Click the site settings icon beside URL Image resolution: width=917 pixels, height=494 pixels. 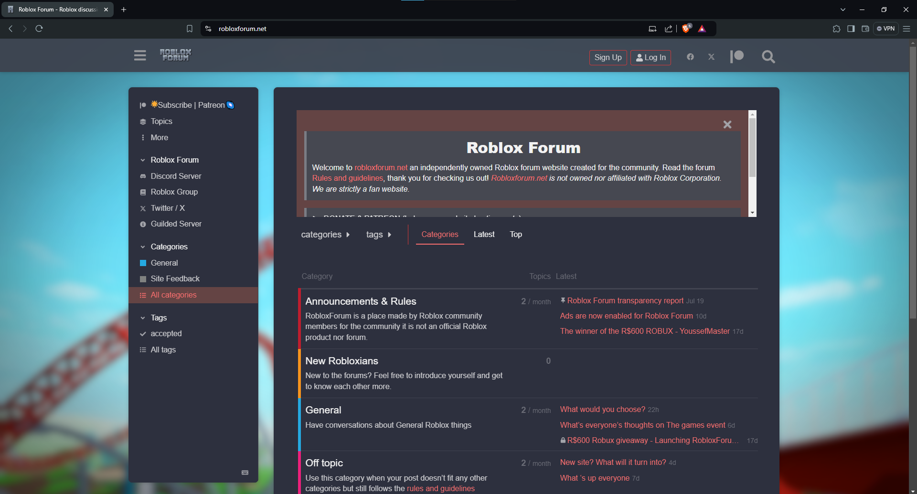[208, 29]
